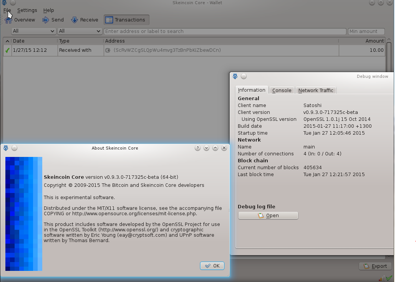Click the Debug window title bar app icon
Image resolution: width=416 pixels, height=282 pixels.
pos(235,76)
